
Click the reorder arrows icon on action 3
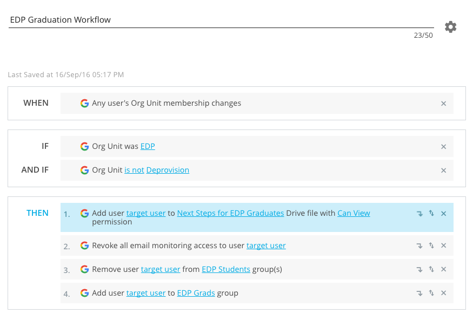pos(431,269)
